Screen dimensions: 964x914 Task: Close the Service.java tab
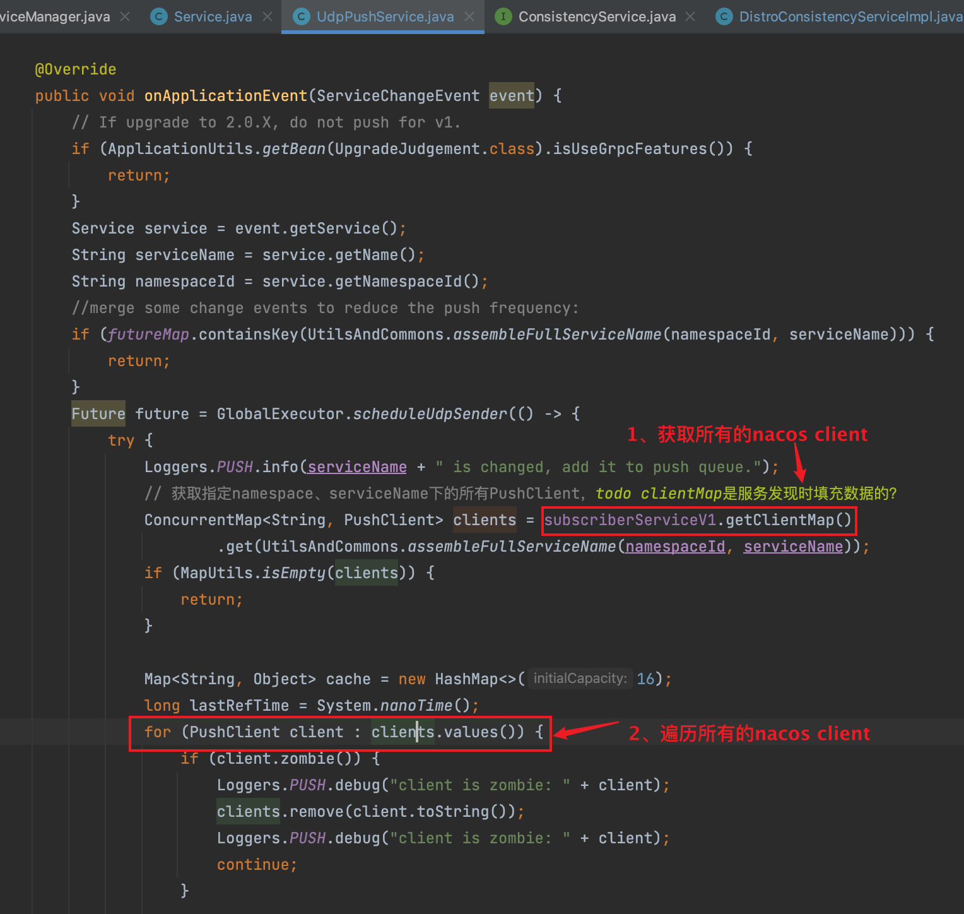267,16
